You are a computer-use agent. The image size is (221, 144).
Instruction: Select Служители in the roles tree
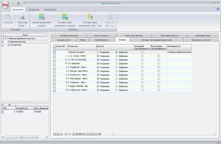click(x=16, y=45)
